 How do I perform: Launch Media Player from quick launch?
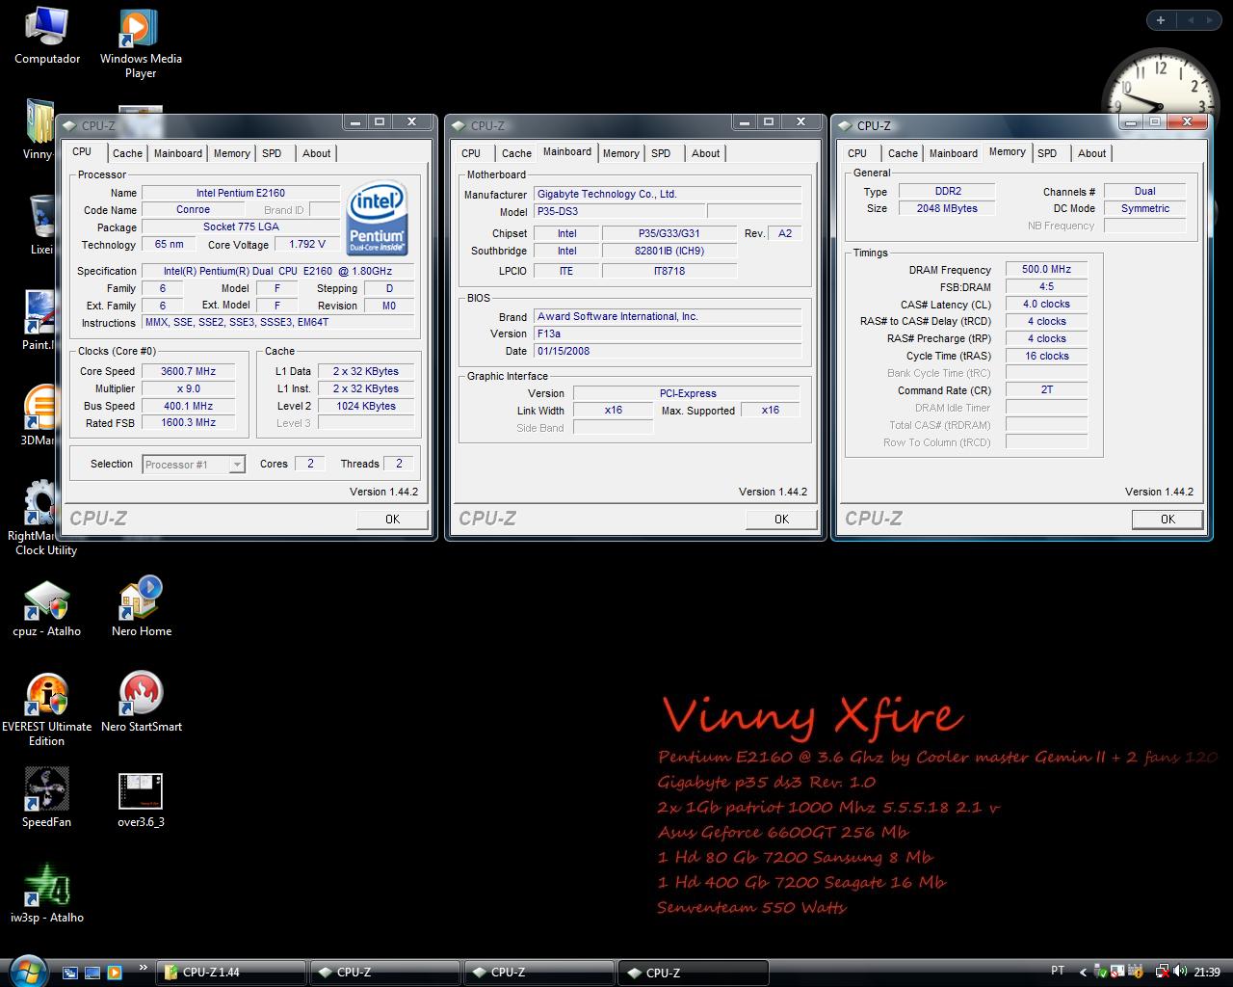(x=115, y=972)
